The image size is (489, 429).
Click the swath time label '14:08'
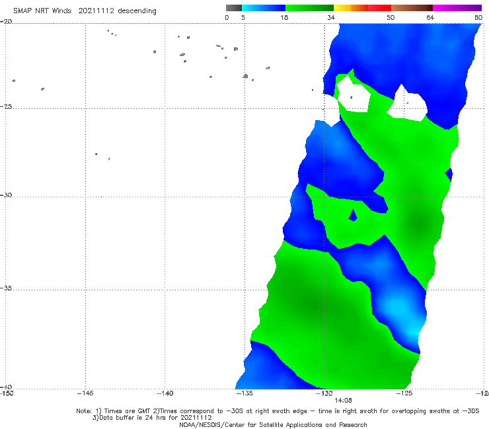coord(343,401)
